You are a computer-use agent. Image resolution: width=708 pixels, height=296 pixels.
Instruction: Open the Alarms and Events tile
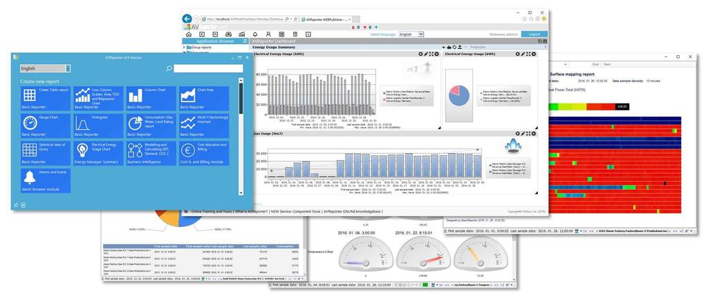46,181
